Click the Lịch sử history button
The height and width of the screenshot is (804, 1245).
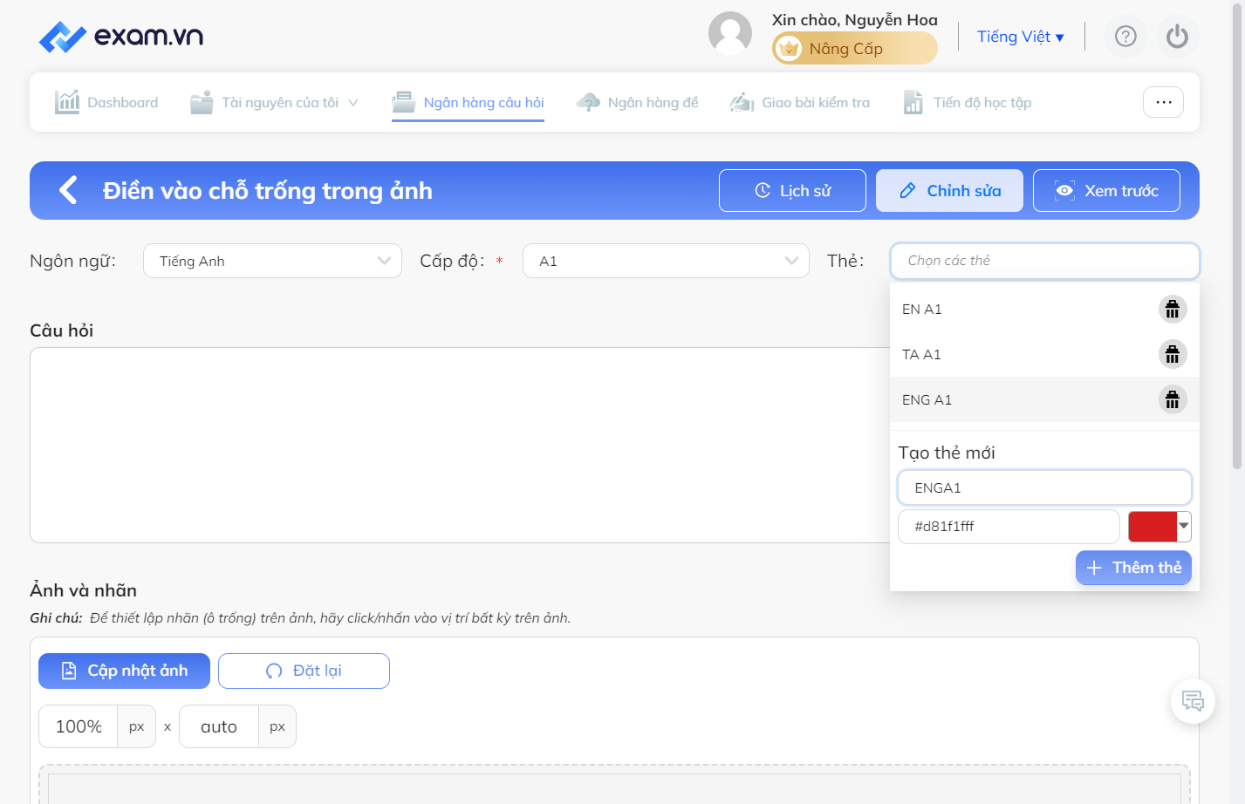point(792,190)
